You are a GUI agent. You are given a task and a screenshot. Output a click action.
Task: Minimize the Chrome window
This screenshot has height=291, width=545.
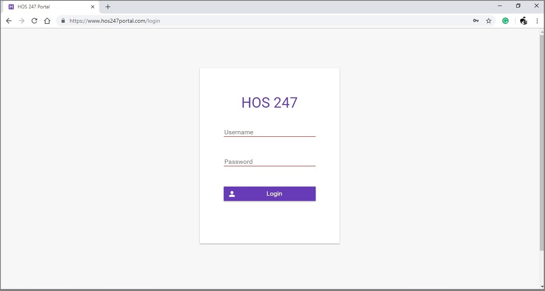[x=500, y=6]
